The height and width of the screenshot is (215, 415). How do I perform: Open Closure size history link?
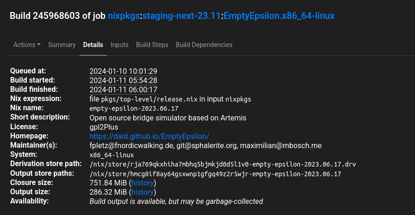point(142,183)
